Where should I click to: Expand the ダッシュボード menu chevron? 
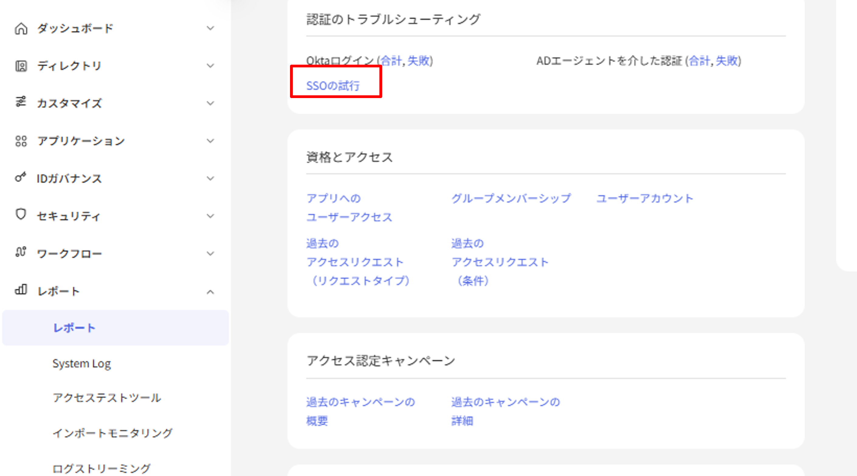210,28
